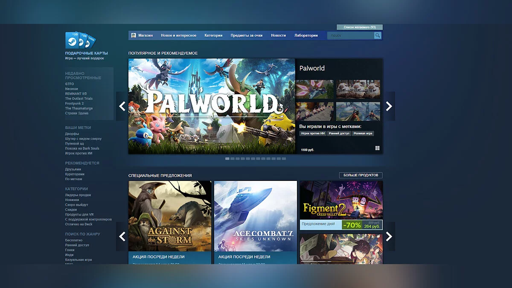Click left arrow of featured carousel
This screenshot has width=512, height=288.
tap(122, 106)
